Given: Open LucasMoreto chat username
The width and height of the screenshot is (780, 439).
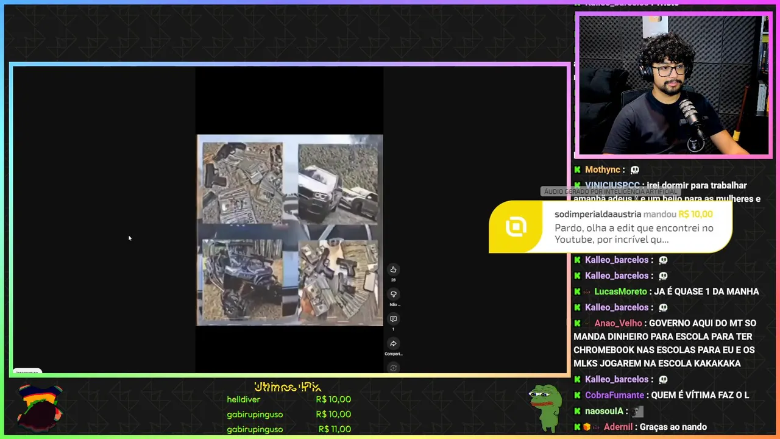Looking at the screenshot, I should [620, 291].
